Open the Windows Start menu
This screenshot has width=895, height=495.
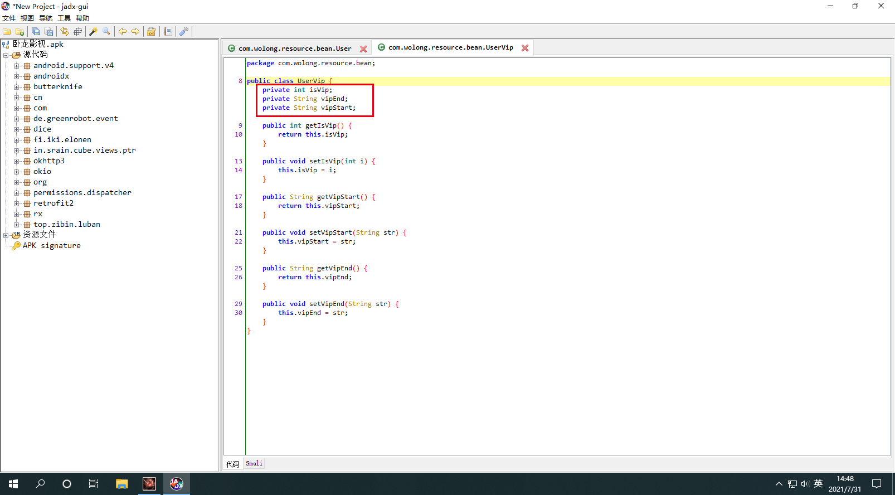coord(13,484)
